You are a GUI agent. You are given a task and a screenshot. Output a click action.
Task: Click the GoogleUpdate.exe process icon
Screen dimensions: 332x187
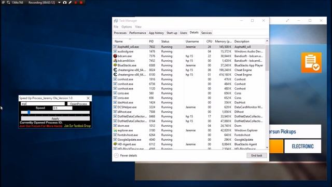[115, 140]
